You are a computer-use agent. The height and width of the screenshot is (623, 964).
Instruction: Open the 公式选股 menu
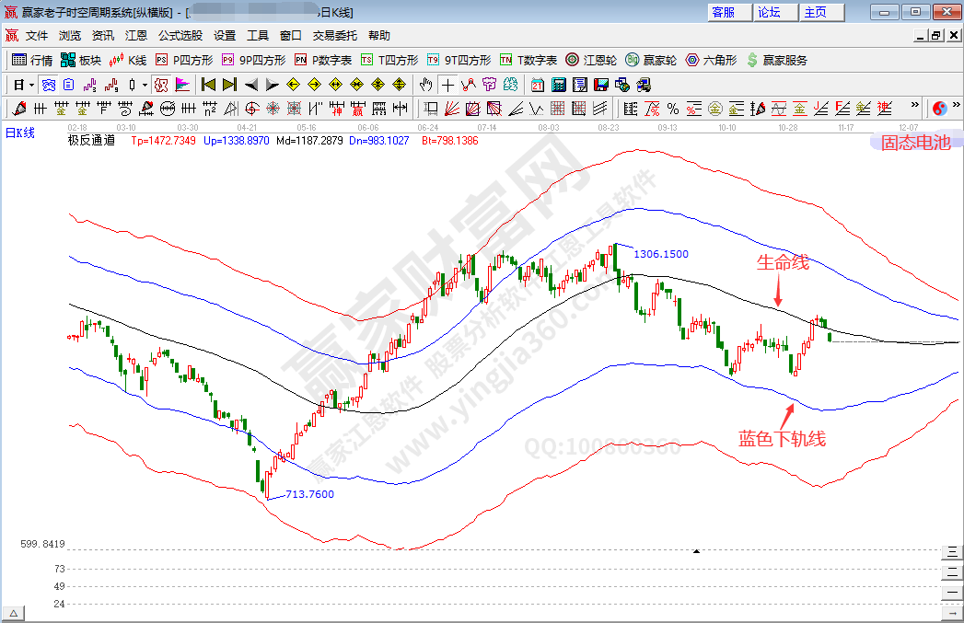(x=180, y=35)
